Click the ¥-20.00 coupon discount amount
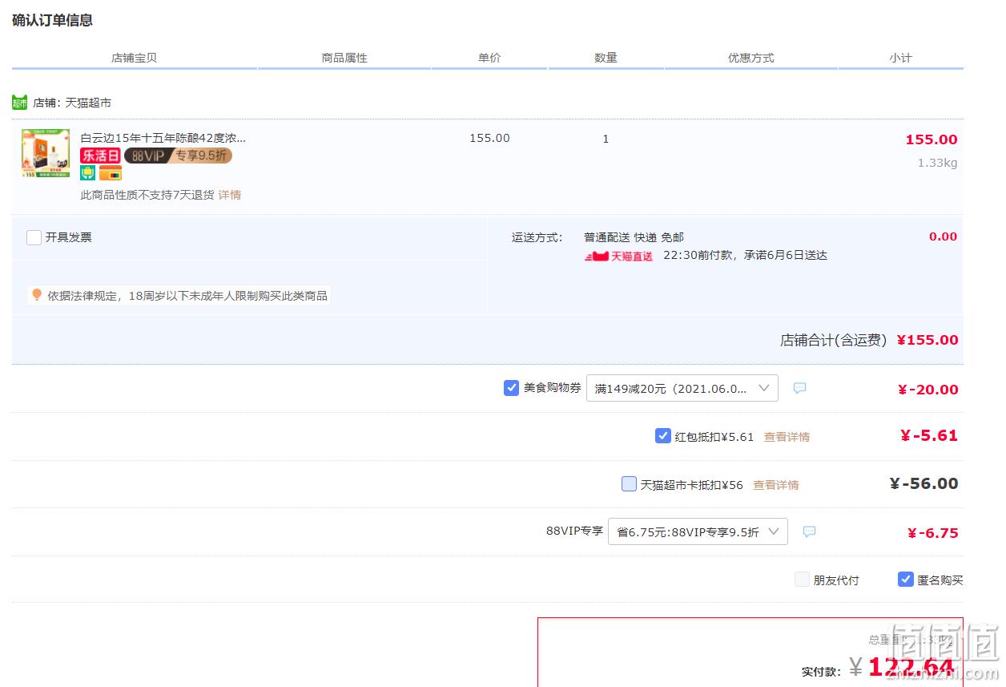 click(928, 390)
